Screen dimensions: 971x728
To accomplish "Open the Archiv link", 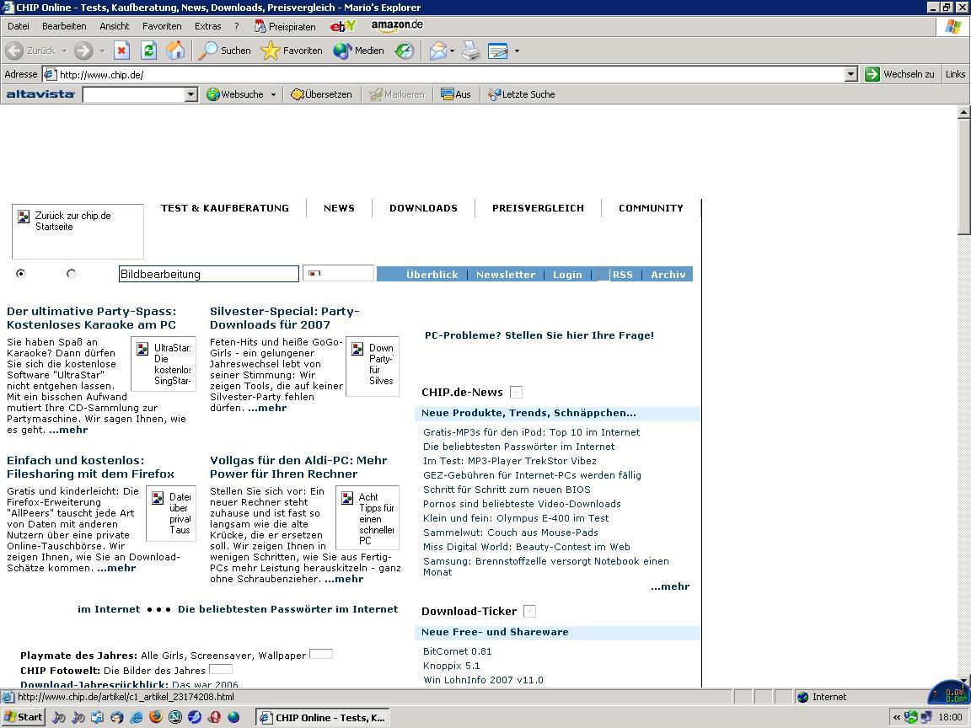I will (x=668, y=274).
